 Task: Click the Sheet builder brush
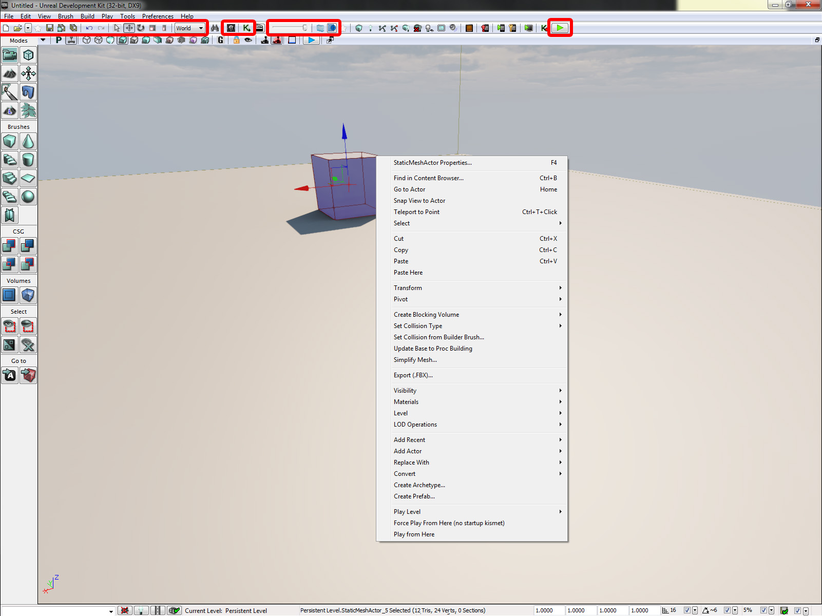tap(28, 178)
